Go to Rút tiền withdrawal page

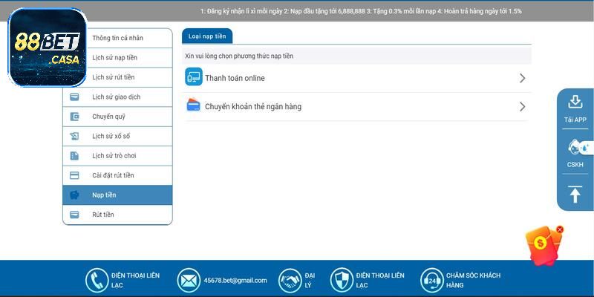click(103, 215)
